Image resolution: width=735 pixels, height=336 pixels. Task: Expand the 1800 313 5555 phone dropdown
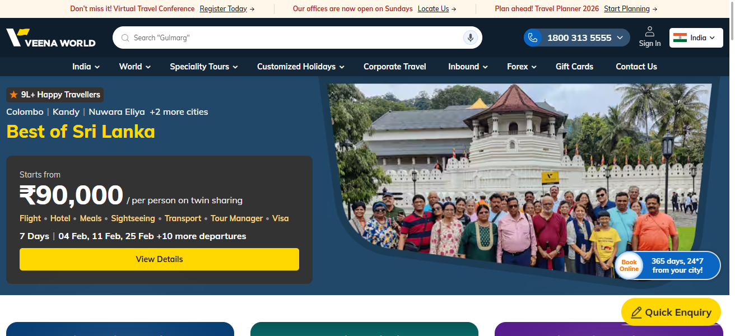pos(620,38)
